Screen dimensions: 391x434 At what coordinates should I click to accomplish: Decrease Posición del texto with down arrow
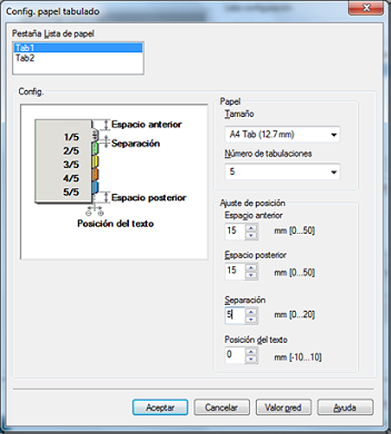tap(251, 360)
